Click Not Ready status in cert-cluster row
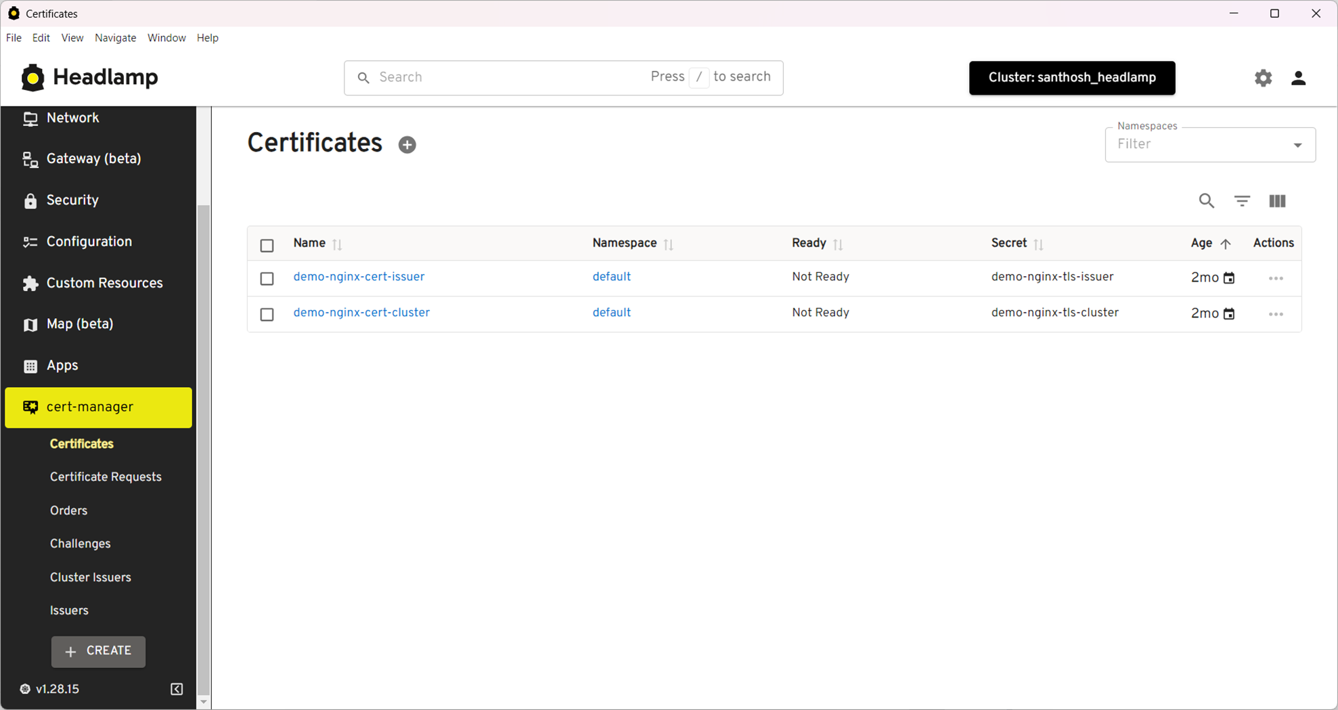 (820, 313)
